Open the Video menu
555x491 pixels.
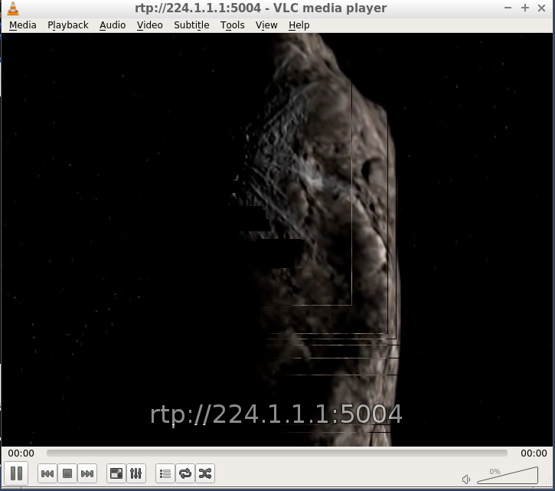coord(150,25)
